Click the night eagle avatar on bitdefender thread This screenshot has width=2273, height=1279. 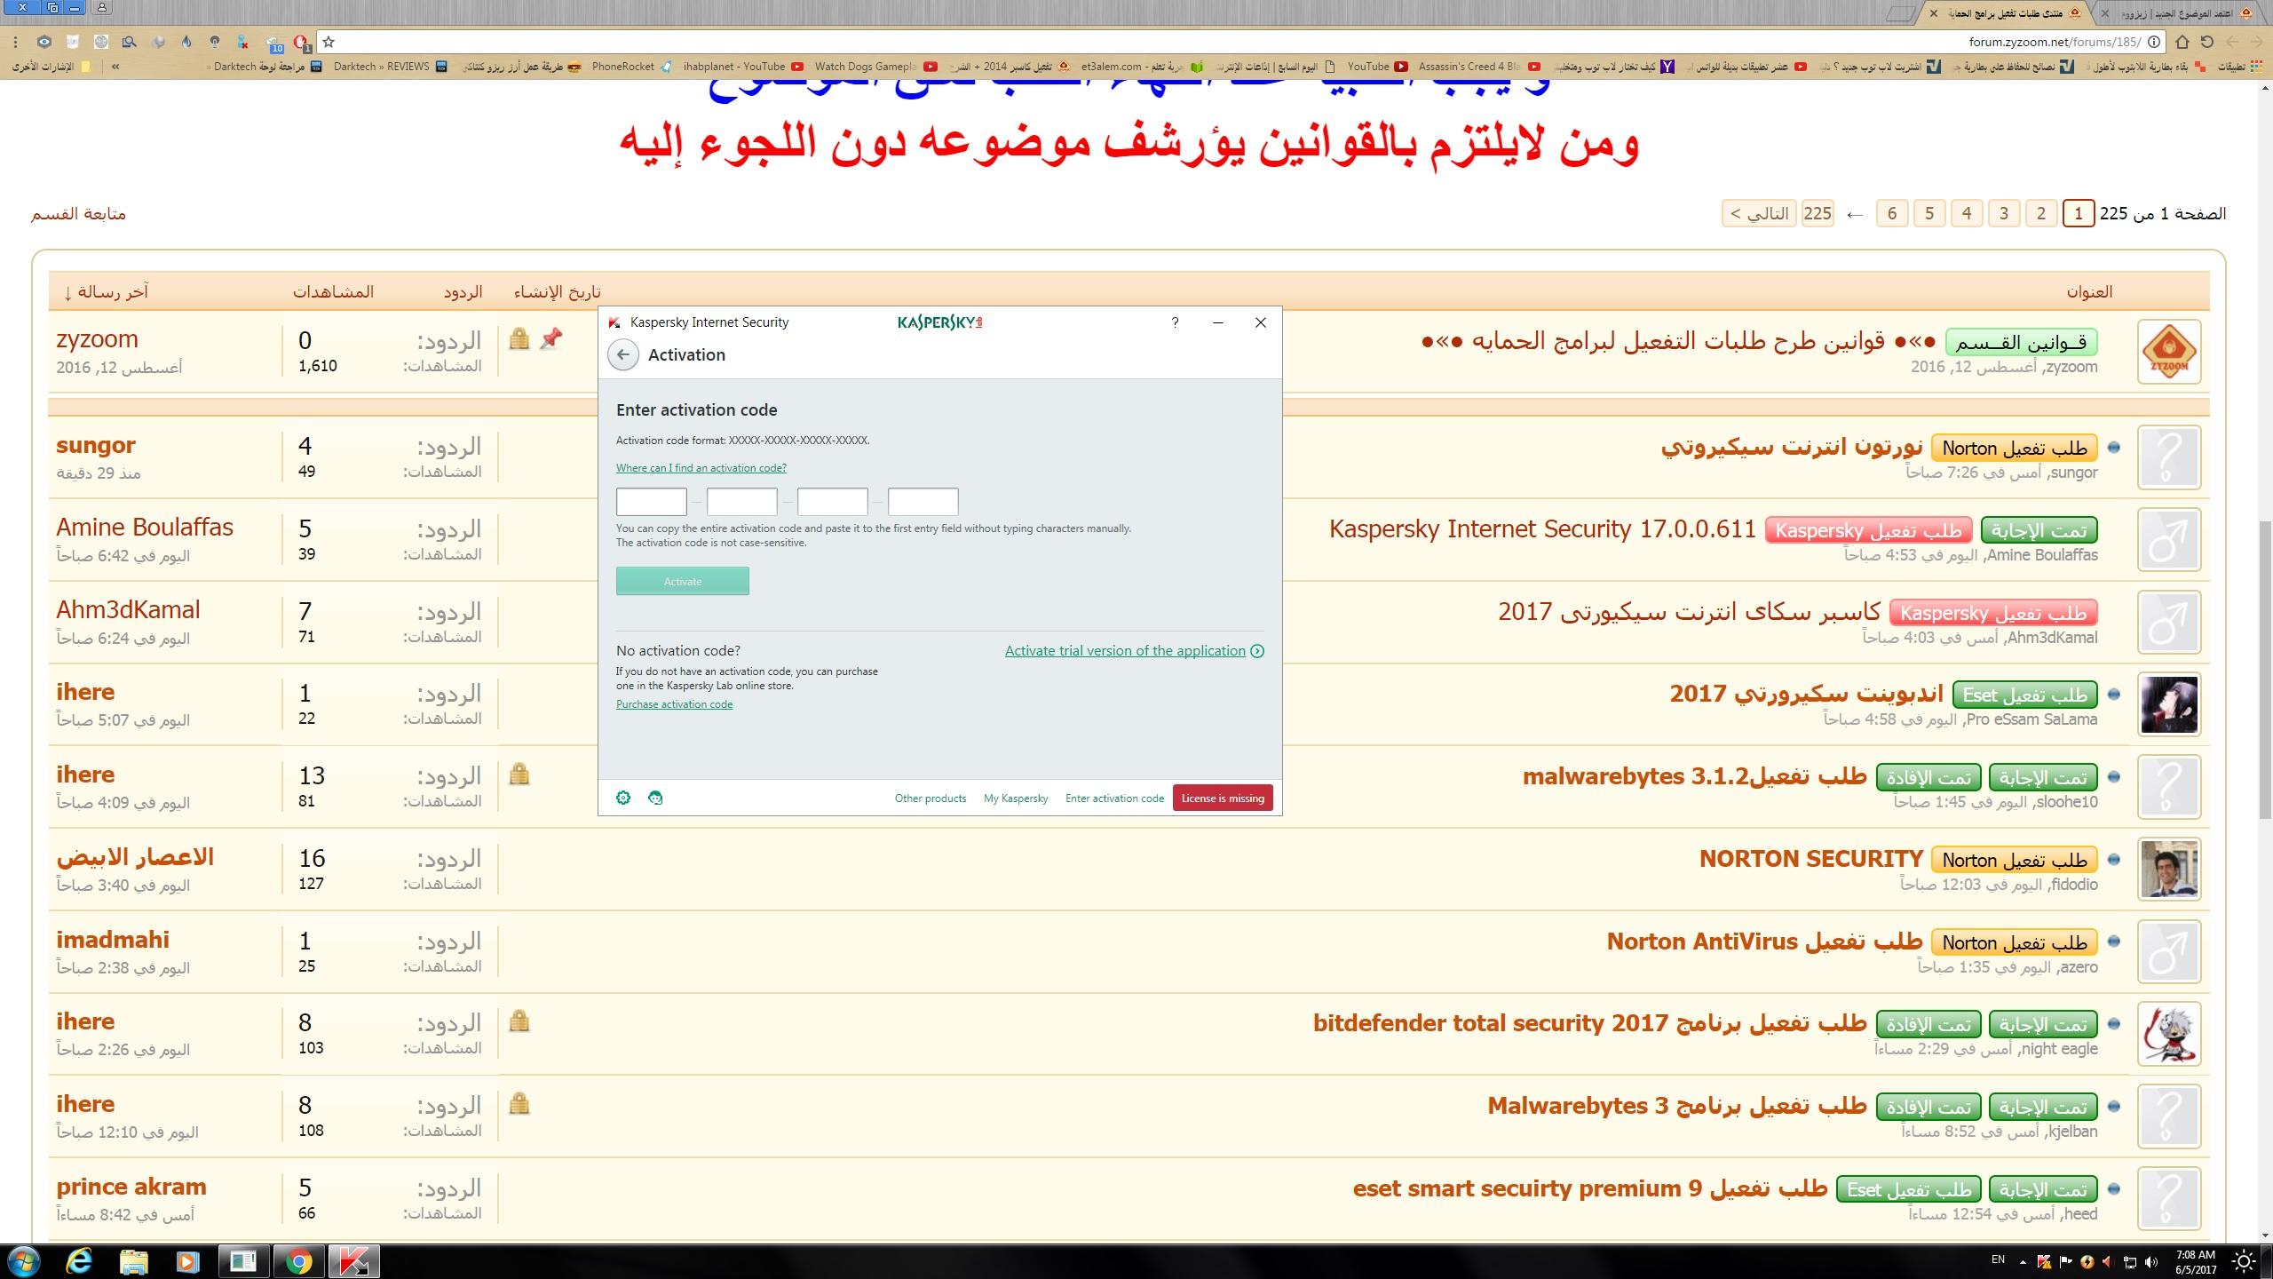[2169, 1034]
